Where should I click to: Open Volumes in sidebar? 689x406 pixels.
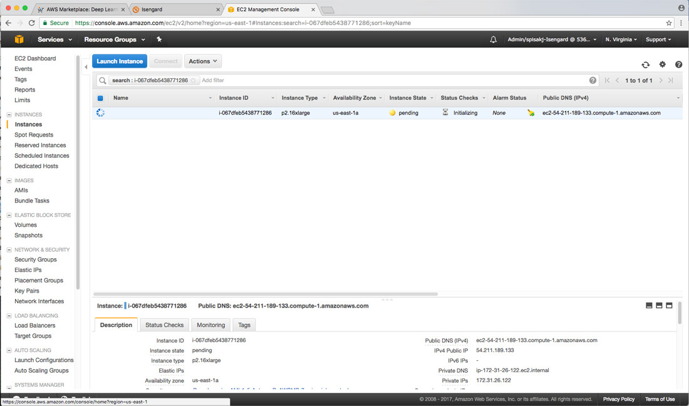coord(26,225)
